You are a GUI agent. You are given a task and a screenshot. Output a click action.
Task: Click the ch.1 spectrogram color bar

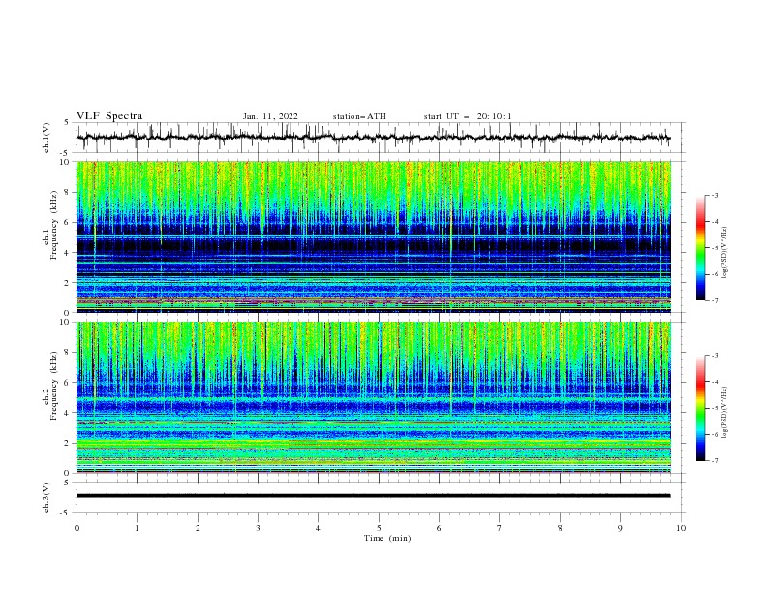(x=701, y=248)
